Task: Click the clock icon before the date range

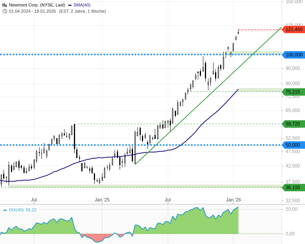Action: point(5,11)
